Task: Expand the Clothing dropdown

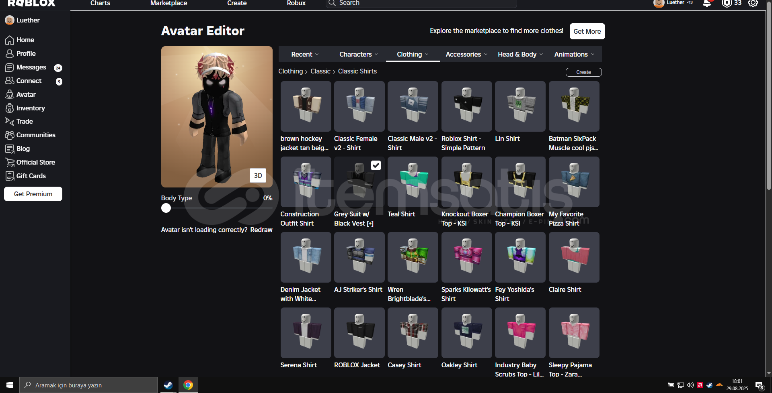Action: (x=413, y=54)
